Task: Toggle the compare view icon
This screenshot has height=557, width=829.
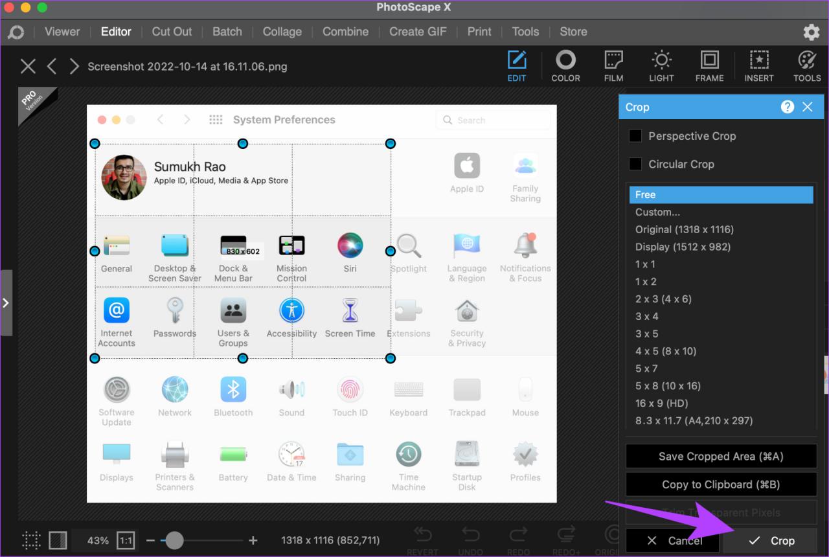Action: point(58,540)
